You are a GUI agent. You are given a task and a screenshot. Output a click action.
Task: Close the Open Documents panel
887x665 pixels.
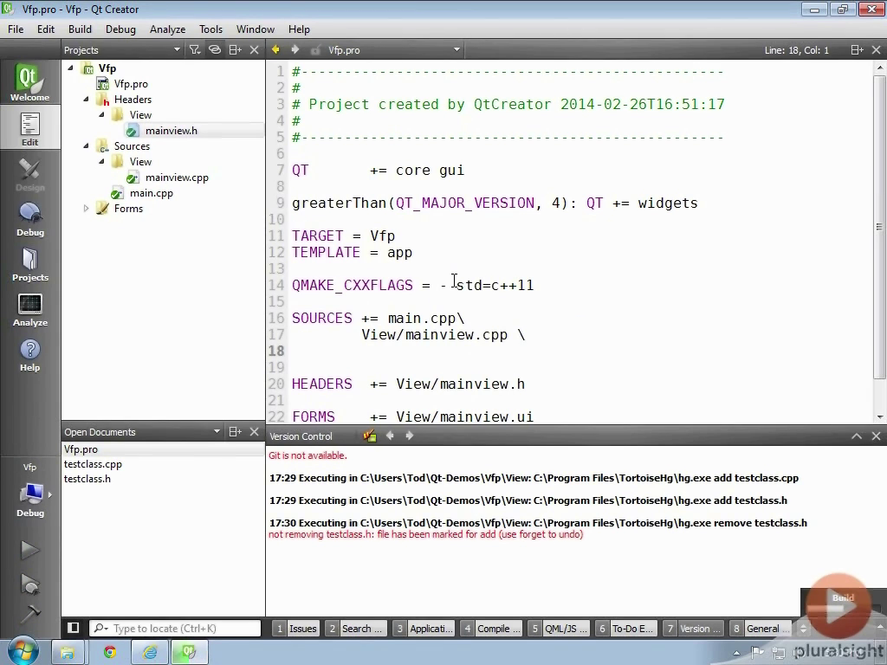coord(255,432)
